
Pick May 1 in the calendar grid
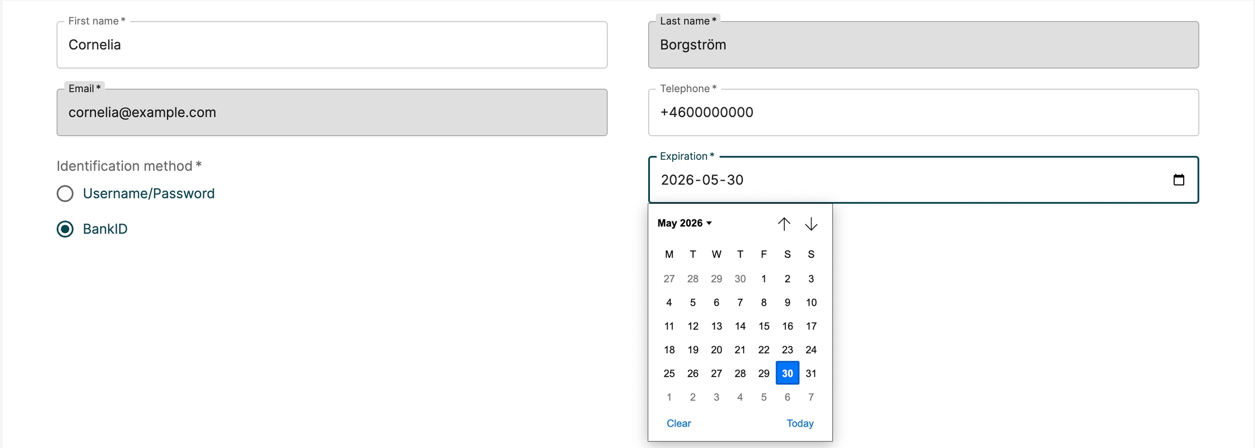764,279
